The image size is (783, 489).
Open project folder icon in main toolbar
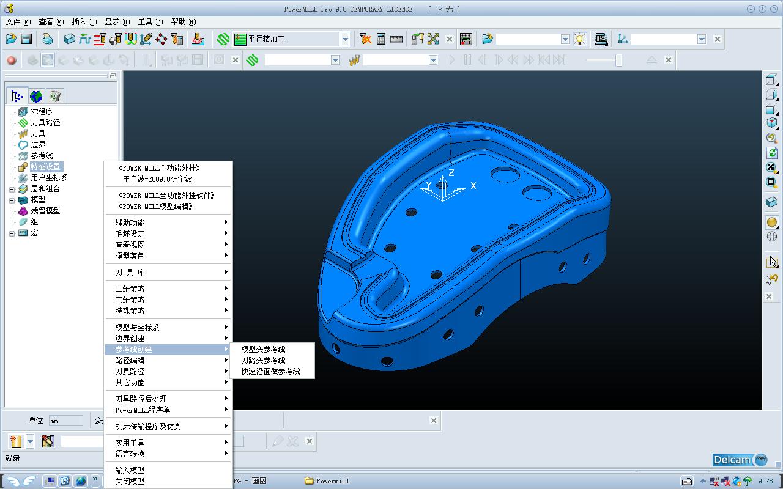tap(11, 39)
